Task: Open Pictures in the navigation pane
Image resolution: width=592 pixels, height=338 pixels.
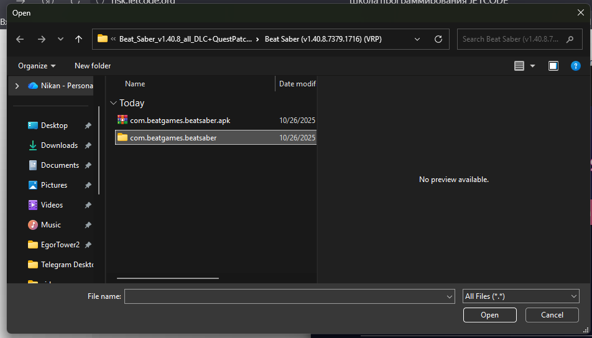Action: coord(54,185)
